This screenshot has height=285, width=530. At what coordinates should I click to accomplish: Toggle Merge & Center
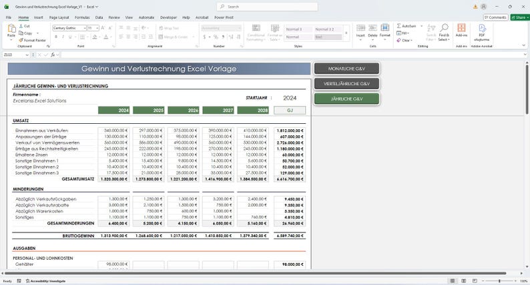coord(173,37)
